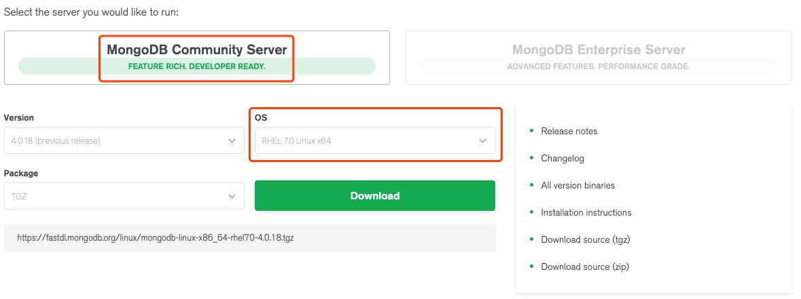Click the Download source (tgz) link

click(586, 239)
